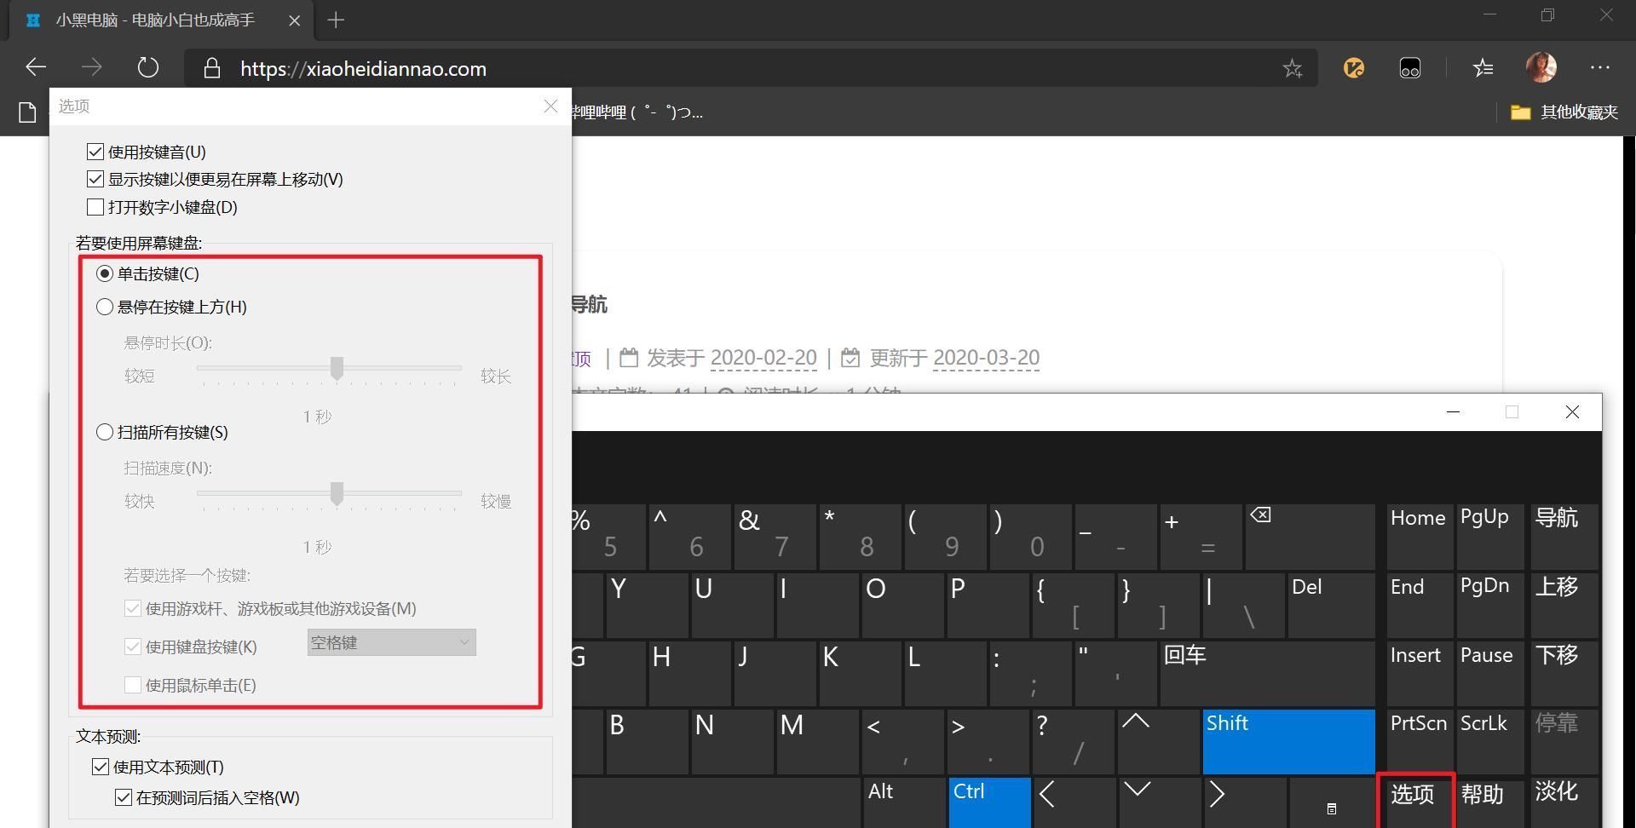
Task: Click the 悬停时长 slider thumb
Action: (x=337, y=368)
